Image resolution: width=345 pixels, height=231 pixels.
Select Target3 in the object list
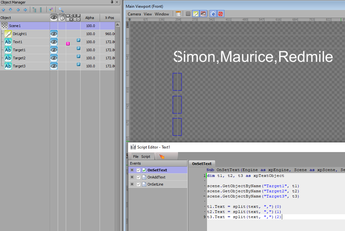19,66
